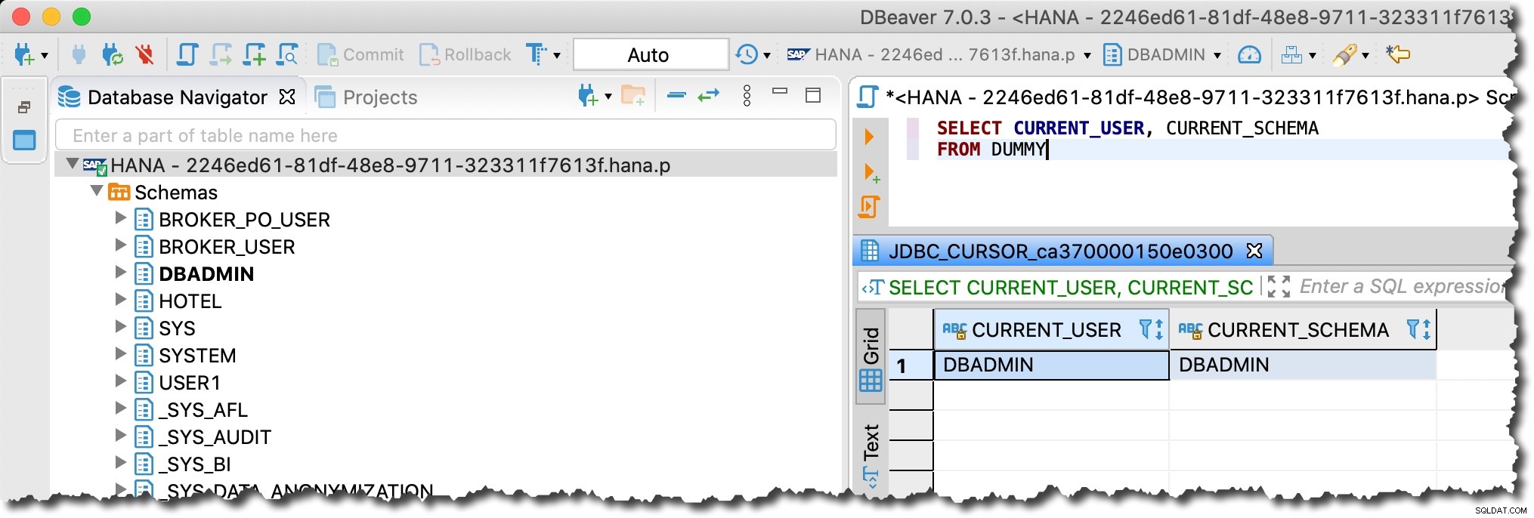The width and height of the screenshot is (1534, 518).
Task: Click the blue window icon in left sidebar
Action: [24, 140]
